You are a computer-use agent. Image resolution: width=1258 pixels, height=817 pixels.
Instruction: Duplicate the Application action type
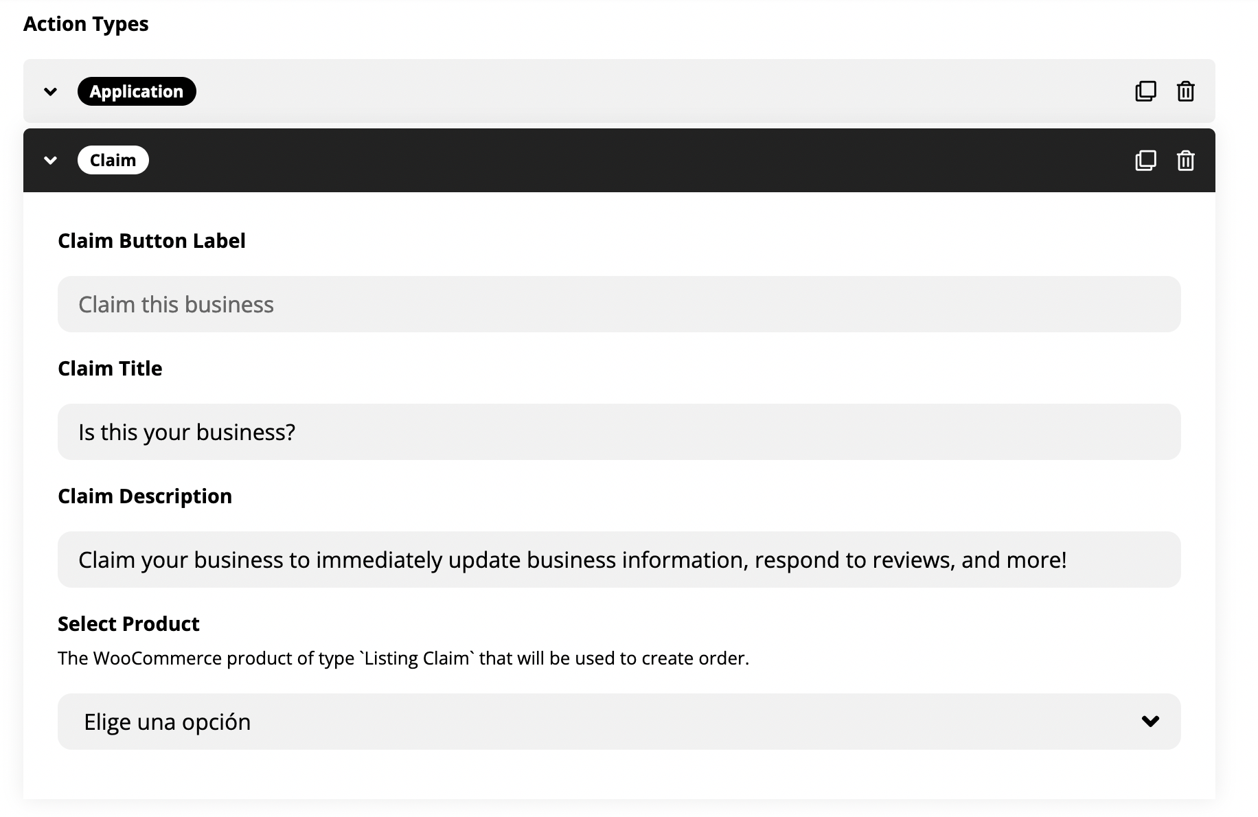click(1145, 91)
